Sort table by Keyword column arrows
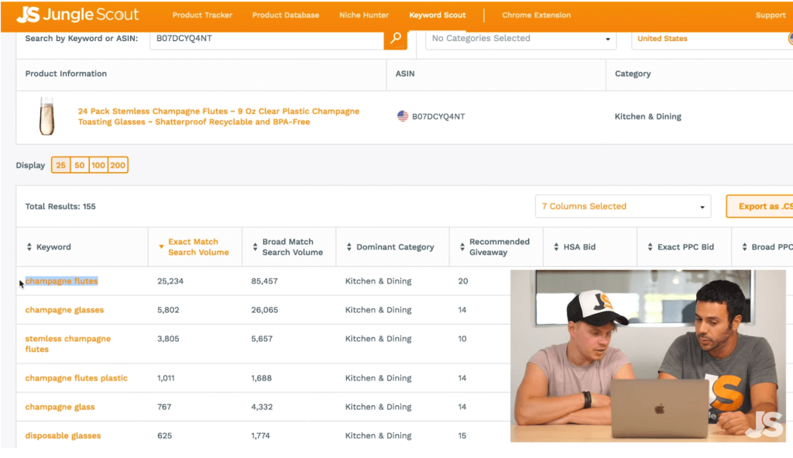Screen dimensions: 793x458 29,247
